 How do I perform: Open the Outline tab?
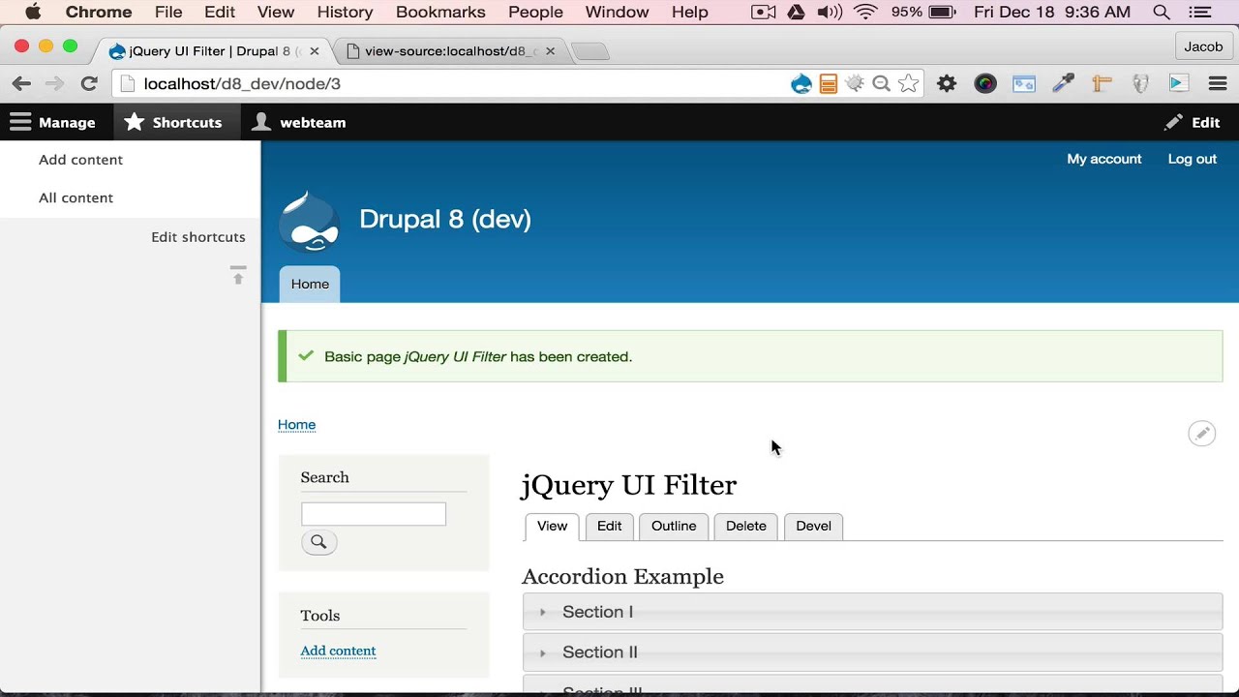(674, 527)
